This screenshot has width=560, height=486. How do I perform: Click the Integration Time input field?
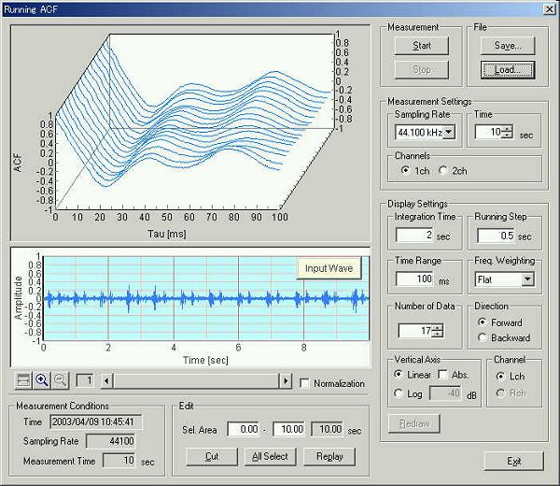tap(415, 236)
